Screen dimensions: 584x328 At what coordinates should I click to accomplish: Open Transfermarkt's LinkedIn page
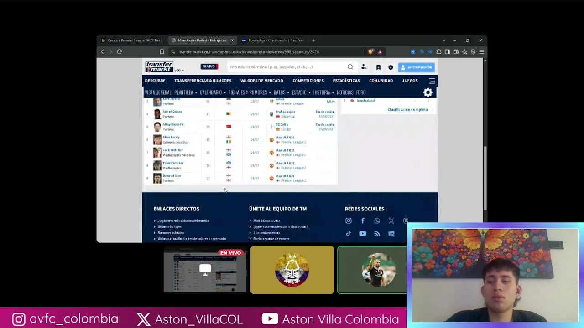(391, 234)
